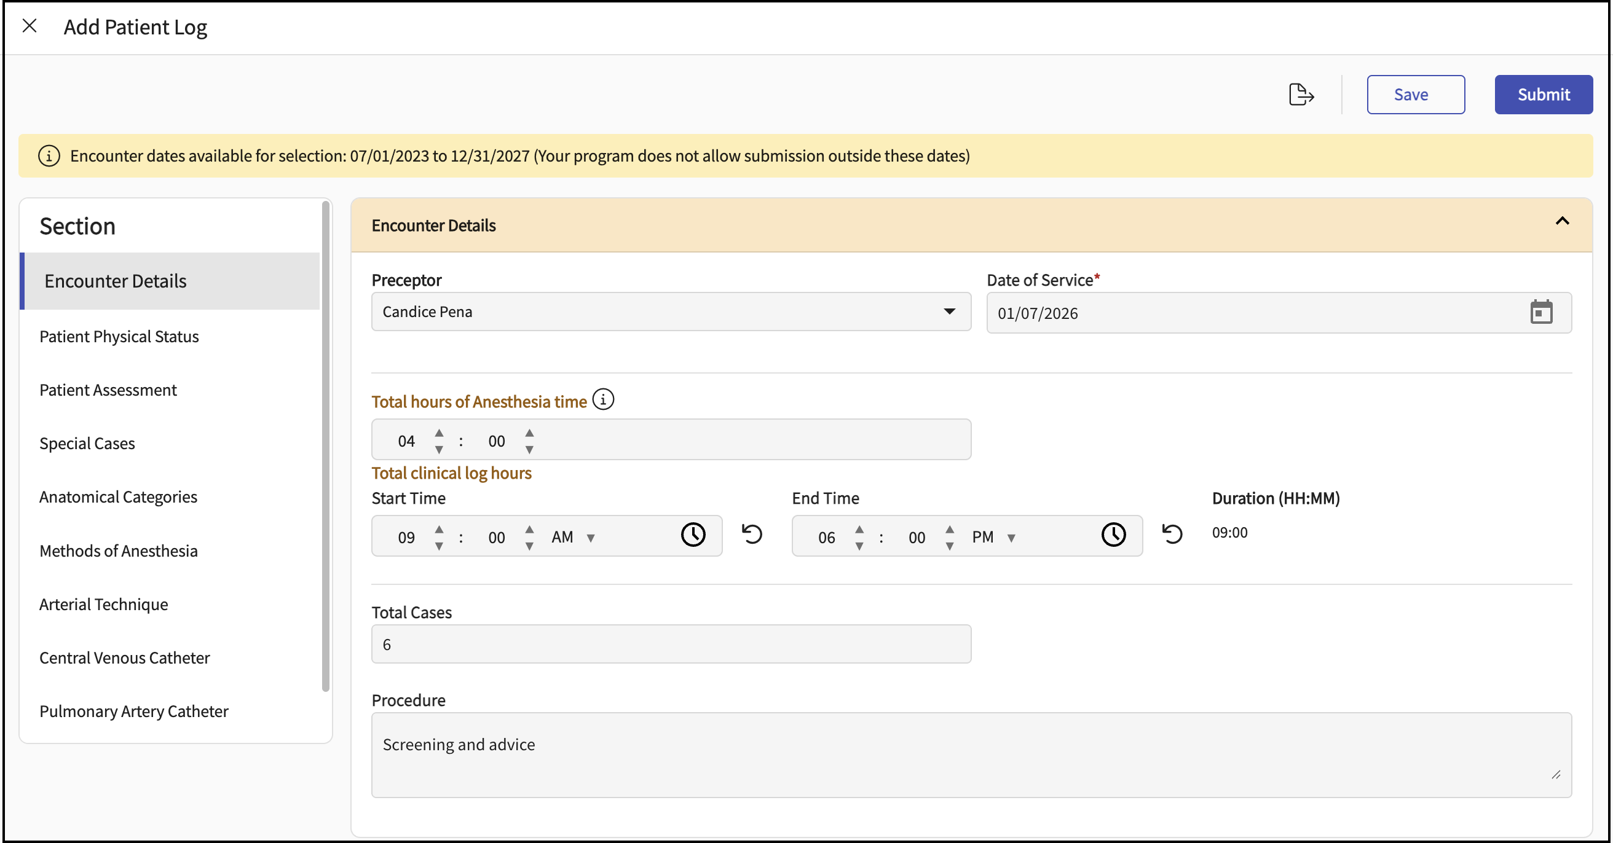
Task: Click the Save button
Action: coord(1415,95)
